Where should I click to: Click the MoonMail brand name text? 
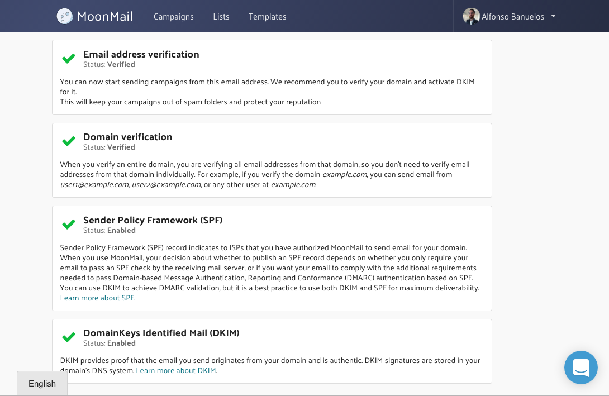pyautogui.click(x=105, y=16)
